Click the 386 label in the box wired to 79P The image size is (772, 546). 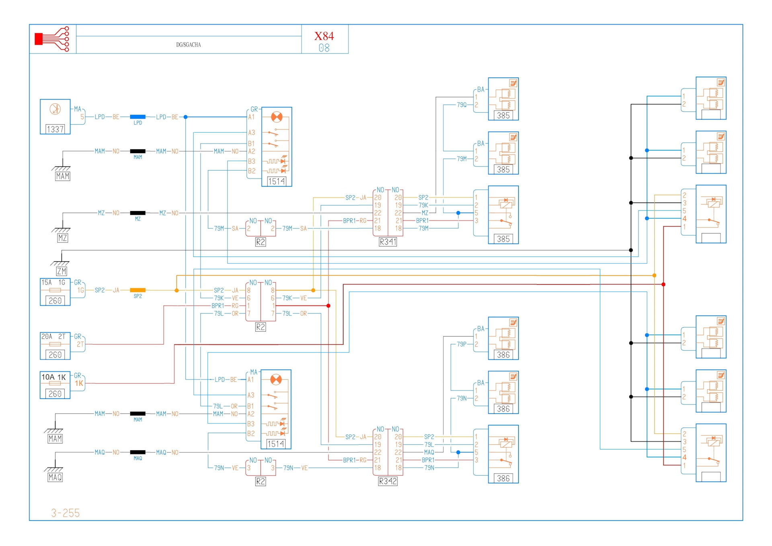coord(503,355)
